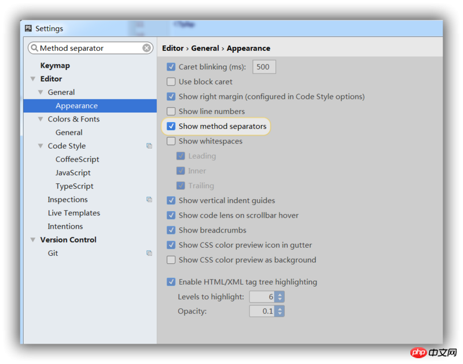Toggle Show right margin checkbox

point(171,97)
